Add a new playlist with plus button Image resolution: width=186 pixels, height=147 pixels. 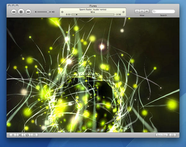click(x=13, y=135)
